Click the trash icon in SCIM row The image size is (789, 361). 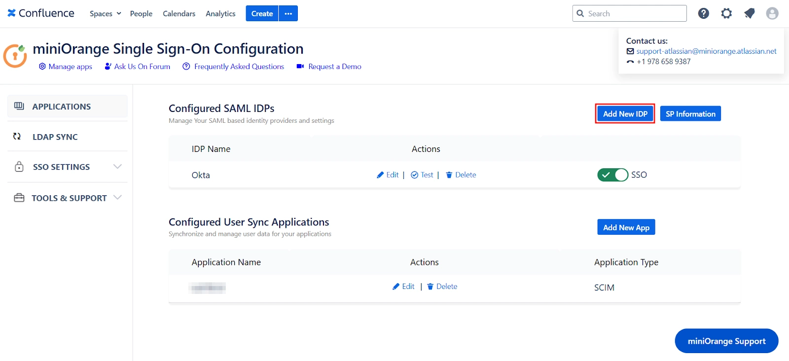[430, 287]
